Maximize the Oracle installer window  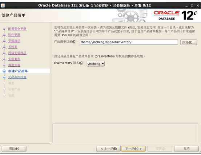[x=192, y=6]
